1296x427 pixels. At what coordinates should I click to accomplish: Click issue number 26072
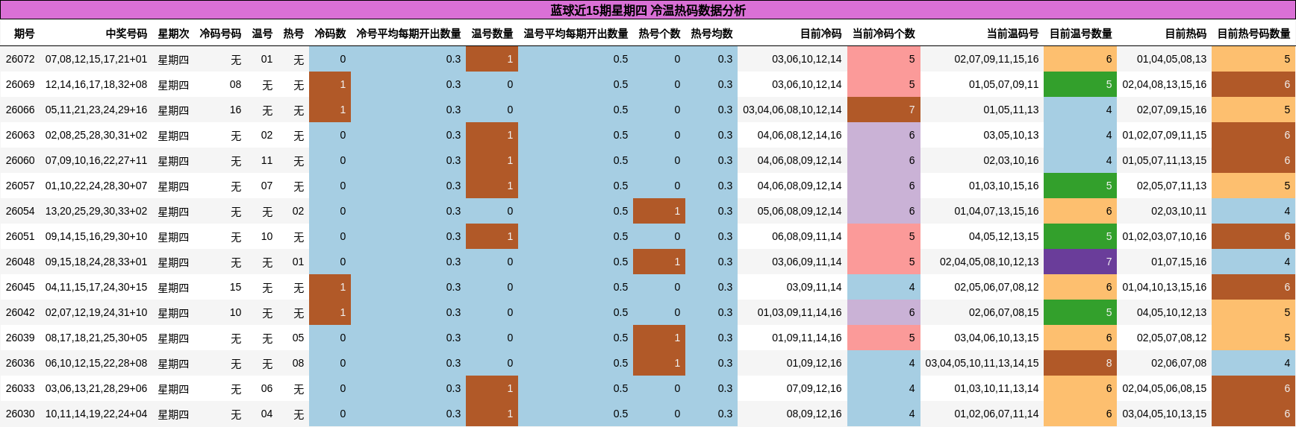click(x=20, y=59)
